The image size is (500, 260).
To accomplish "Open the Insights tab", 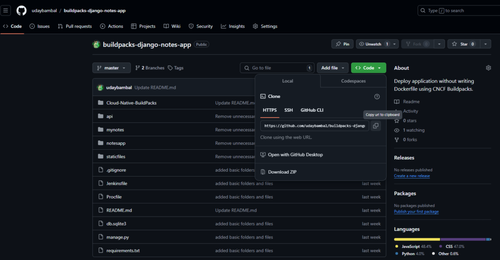I will tap(233, 26).
